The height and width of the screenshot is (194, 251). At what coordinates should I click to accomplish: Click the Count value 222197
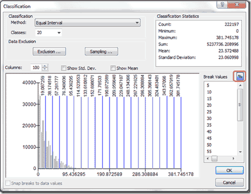231,24
